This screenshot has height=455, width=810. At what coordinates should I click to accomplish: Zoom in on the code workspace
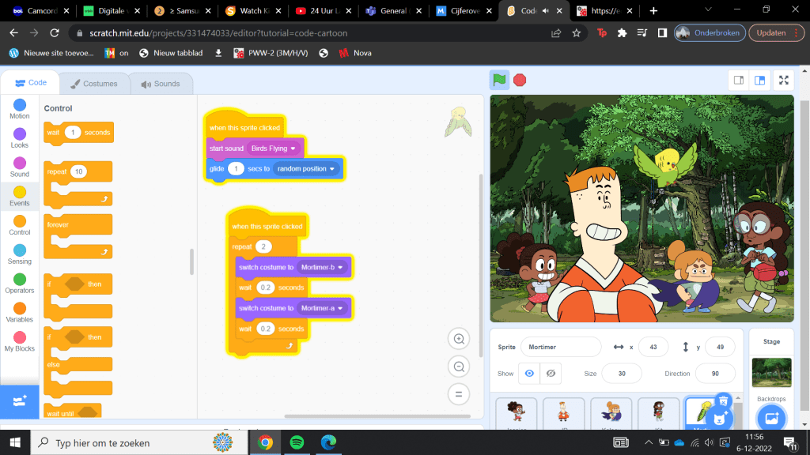[x=458, y=339]
